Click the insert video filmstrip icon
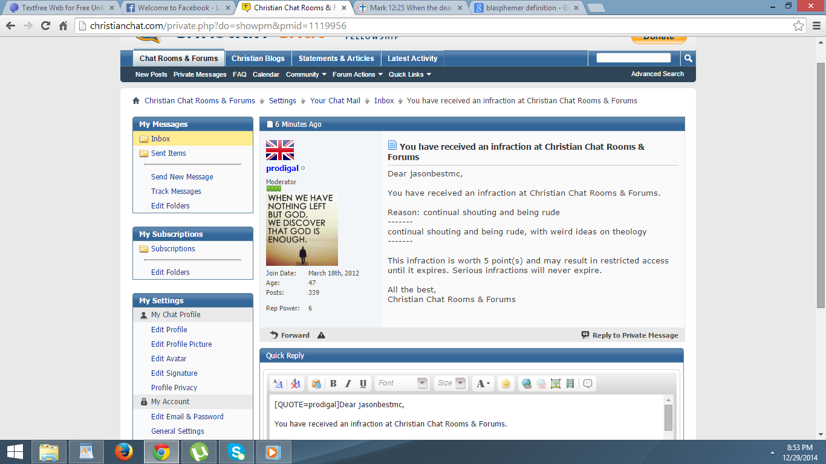This screenshot has height=464, width=826. 570,384
